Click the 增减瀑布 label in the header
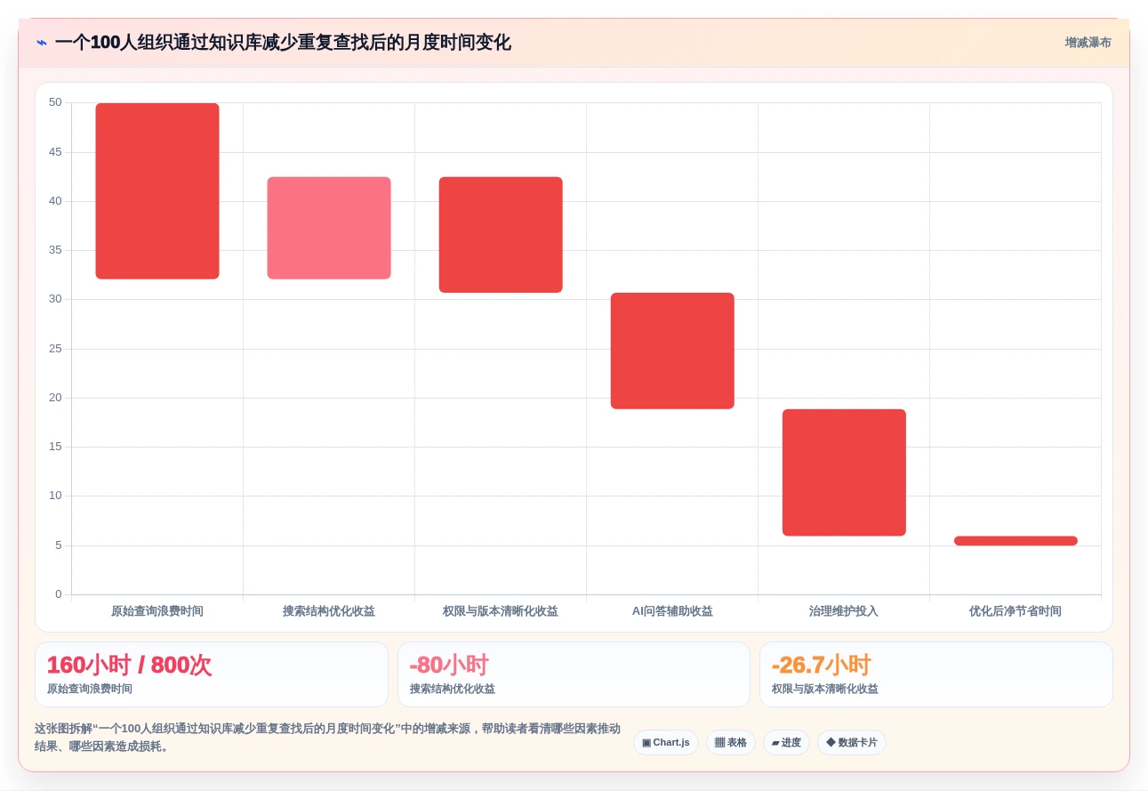This screenshot has height=791, width=1148. 1088,43
